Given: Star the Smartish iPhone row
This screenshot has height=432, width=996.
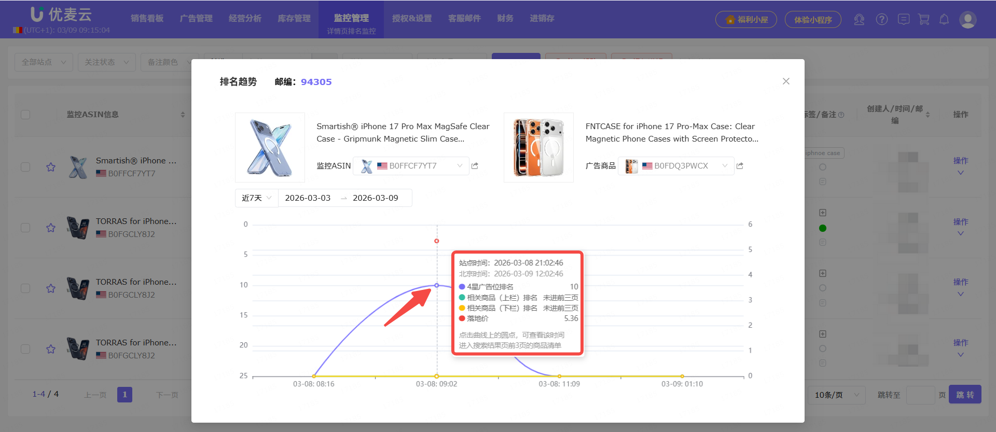Looking at the screenshot, I should click(51, 167).
